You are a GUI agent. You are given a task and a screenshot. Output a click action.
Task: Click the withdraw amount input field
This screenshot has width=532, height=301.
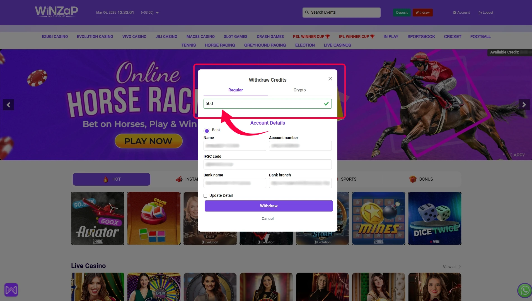pos(263,104)
